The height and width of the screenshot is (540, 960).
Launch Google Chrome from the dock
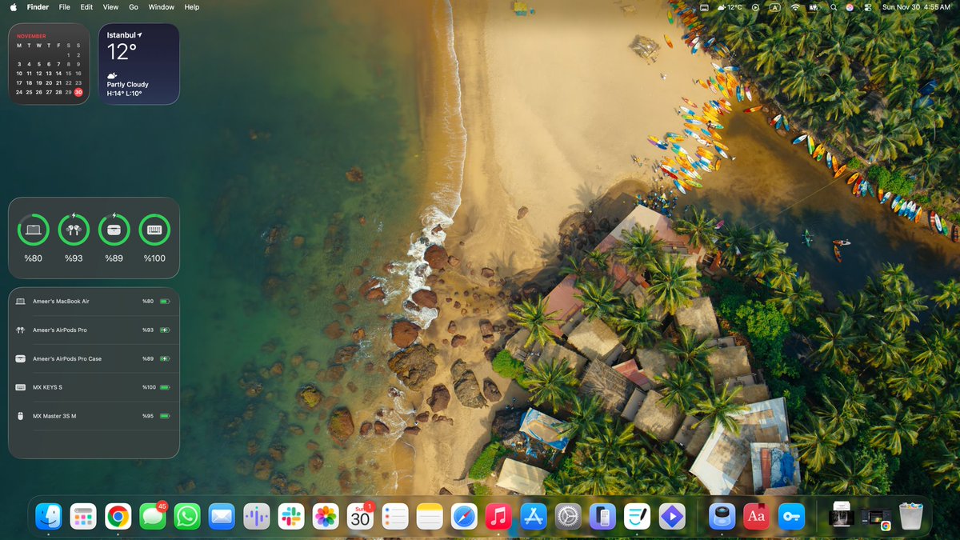(118, 516)
